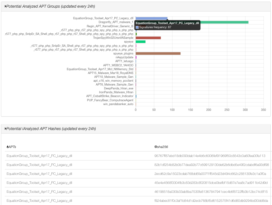Select hash starting with 45e4e4568f3304
Screen dimensions: 272x205
tap(211, 183)
